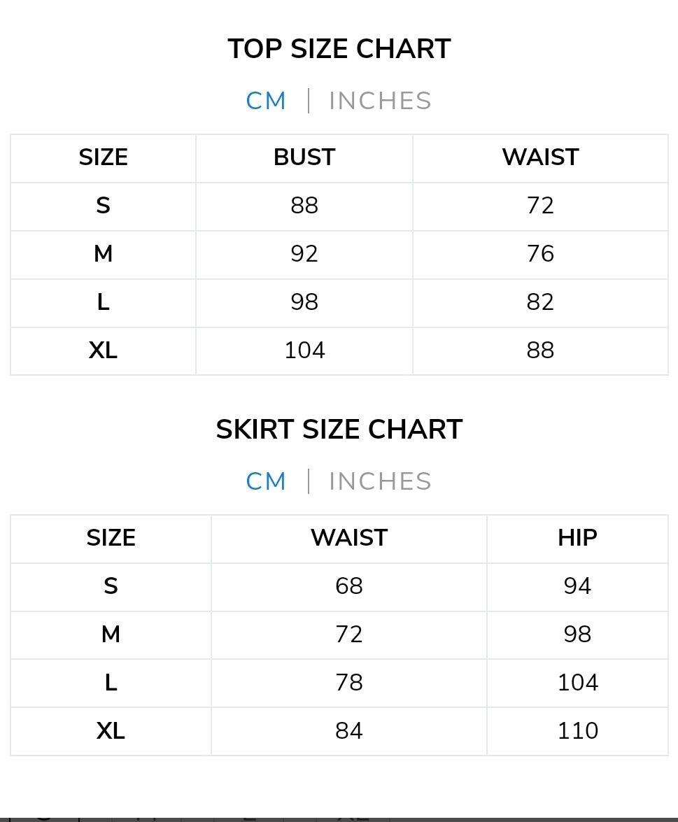
Task: Select CM units for skirt size chart
Action: [x=266, y=481]
